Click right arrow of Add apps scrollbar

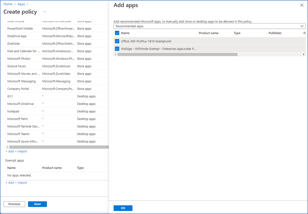[304, 54]
